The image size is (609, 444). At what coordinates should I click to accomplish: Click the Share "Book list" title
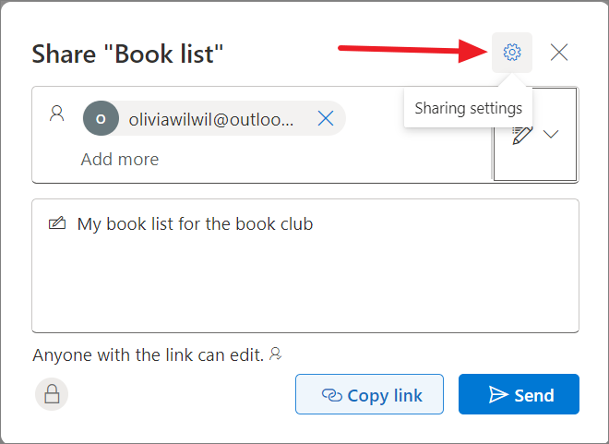[127, 54]
